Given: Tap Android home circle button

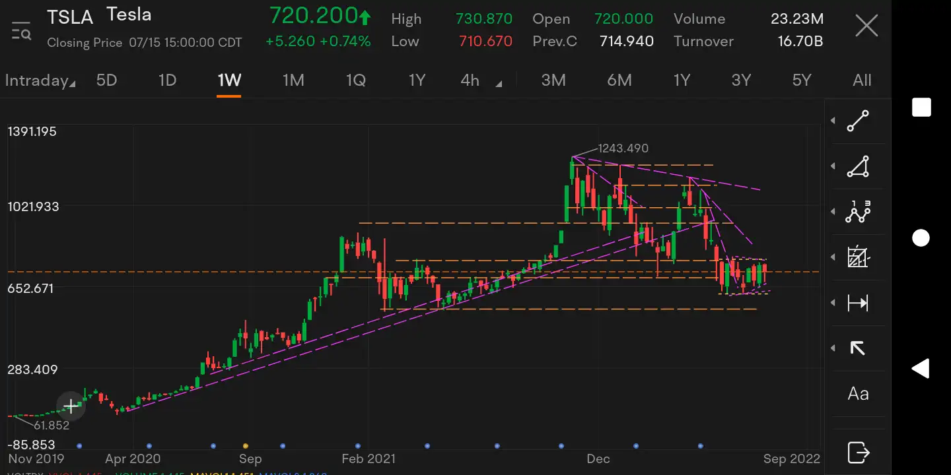Looking at the screenshot, I should point(921,237).
